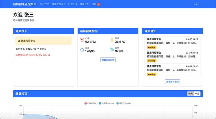Open the user1 account dropdown

click(x=198, y=4)
